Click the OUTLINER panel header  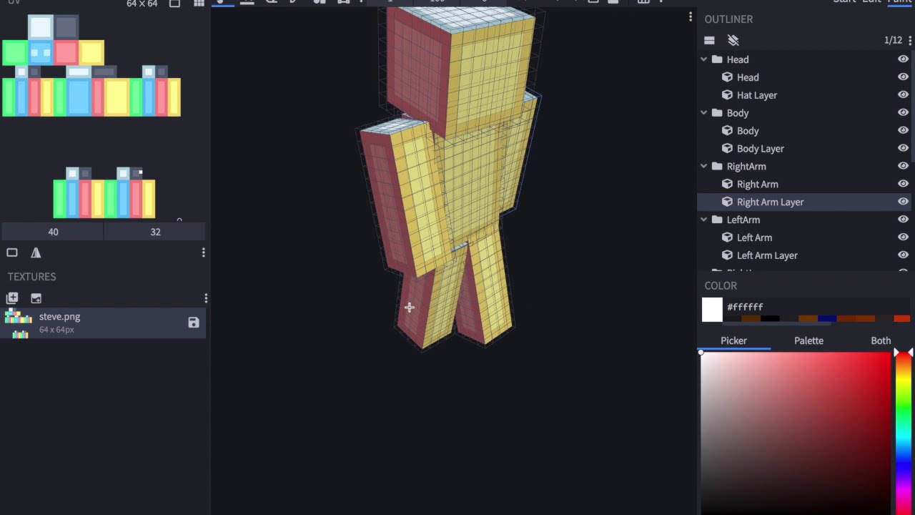[728, 19]
